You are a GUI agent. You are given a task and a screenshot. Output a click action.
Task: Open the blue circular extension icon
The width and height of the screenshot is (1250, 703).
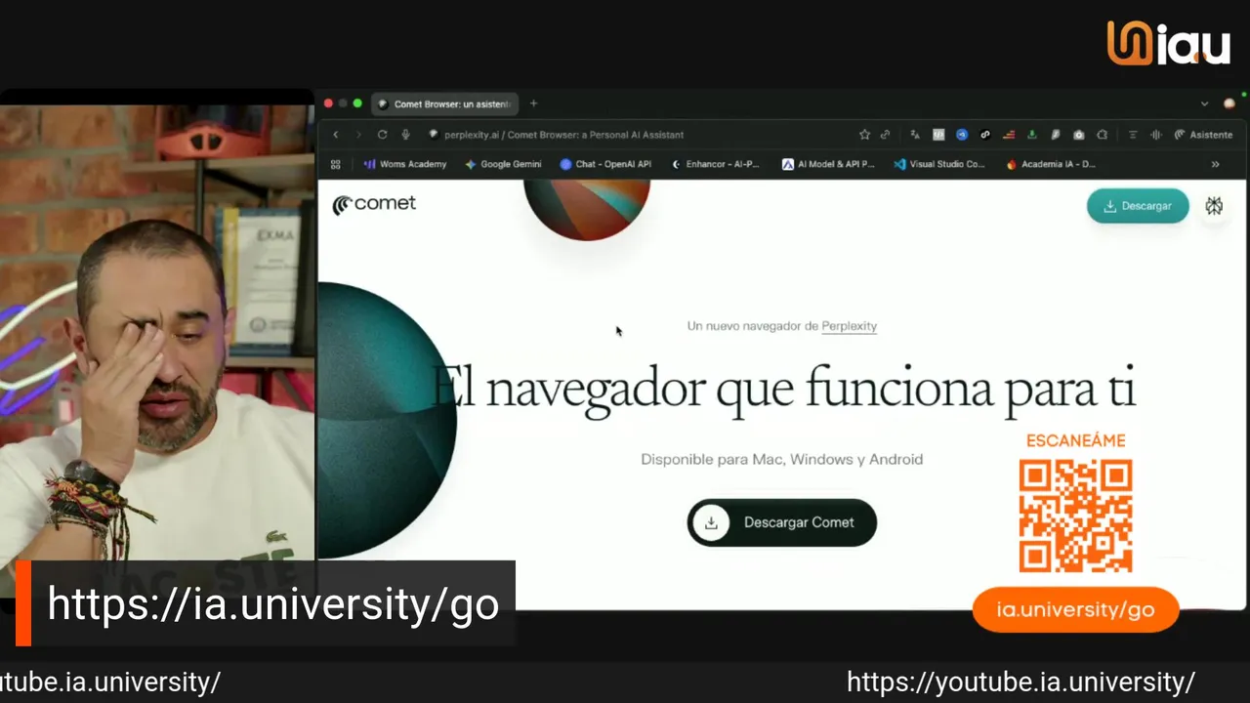tap(962, 135)
